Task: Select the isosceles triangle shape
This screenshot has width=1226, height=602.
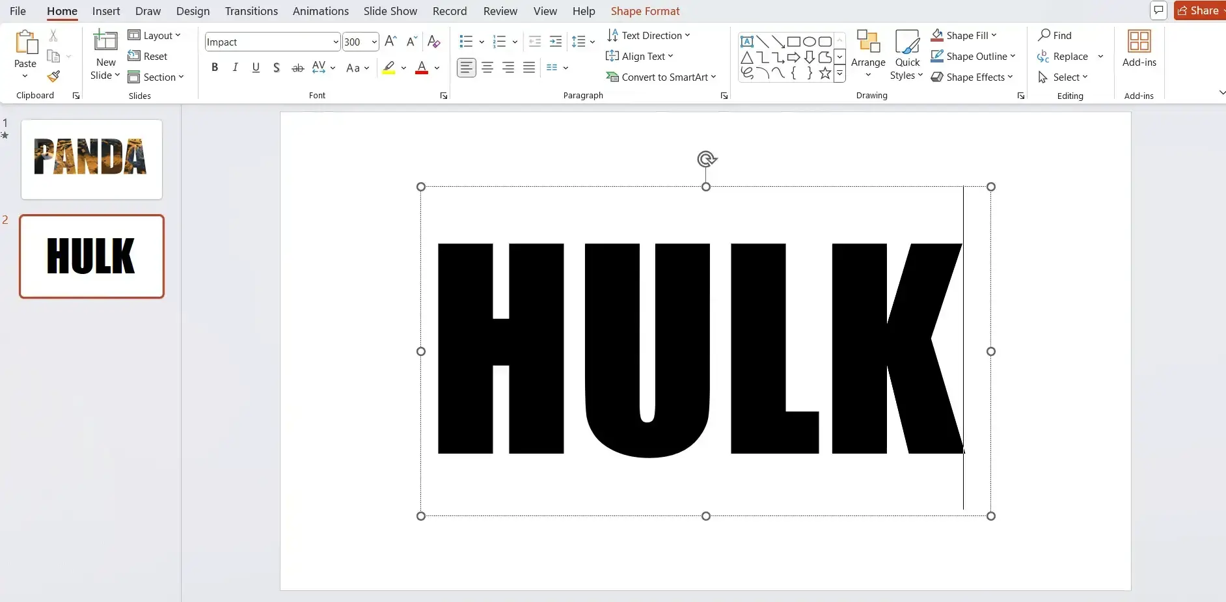Action: tap(747, 57)
